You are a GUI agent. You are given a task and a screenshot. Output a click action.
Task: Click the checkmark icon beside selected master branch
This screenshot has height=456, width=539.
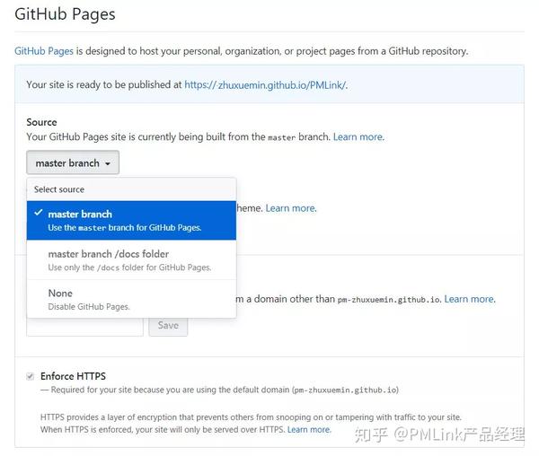pyautogui.click(x=38, y=214)
